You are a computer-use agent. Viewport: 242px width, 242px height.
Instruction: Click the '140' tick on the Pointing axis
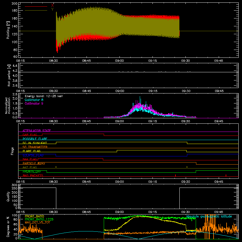[x=15, y=26]
